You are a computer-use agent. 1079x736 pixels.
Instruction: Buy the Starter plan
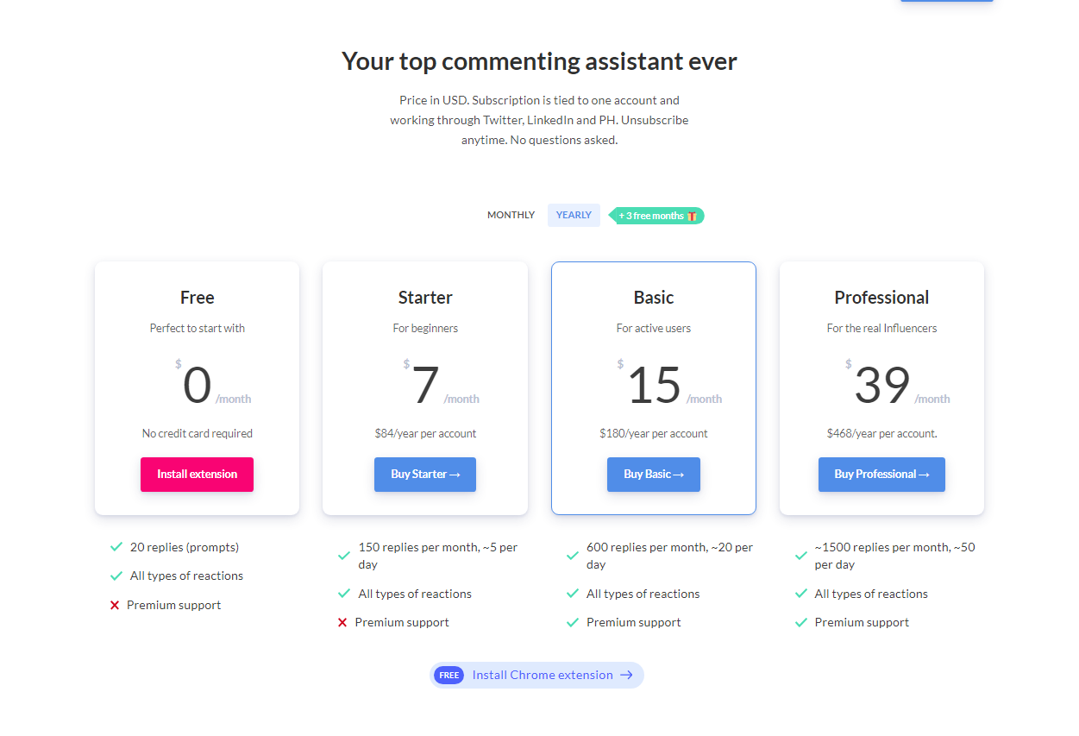tap(425, 475)
